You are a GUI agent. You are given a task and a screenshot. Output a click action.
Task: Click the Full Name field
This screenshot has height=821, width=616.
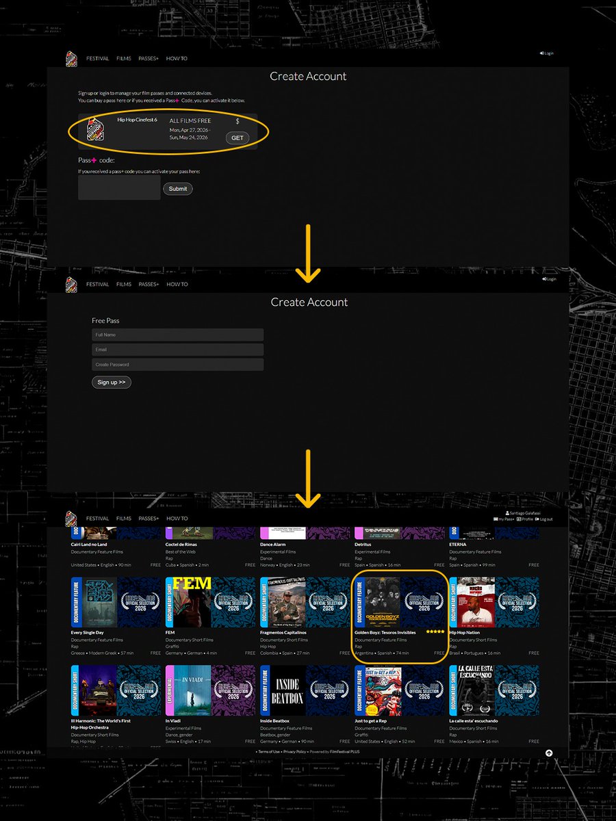(178, 335)
